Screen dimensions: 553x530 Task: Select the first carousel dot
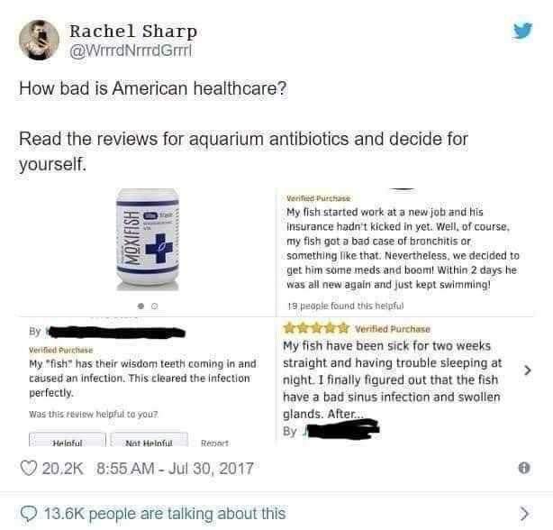point(141,306)
